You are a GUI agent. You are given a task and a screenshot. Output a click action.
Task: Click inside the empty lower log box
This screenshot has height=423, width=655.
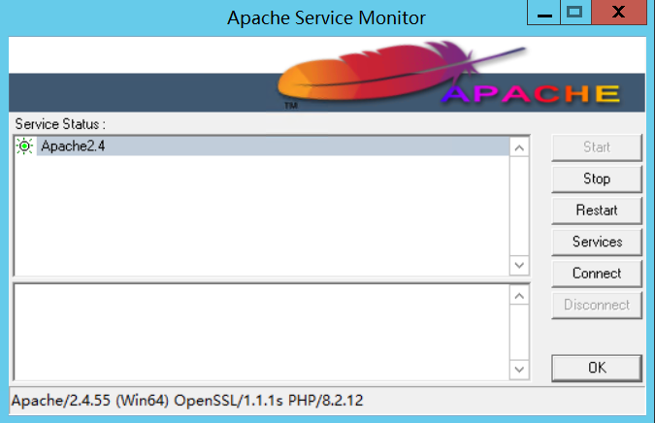tap(260, 333)
